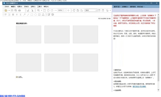Select the Hand tool

(x=74, y=10)
